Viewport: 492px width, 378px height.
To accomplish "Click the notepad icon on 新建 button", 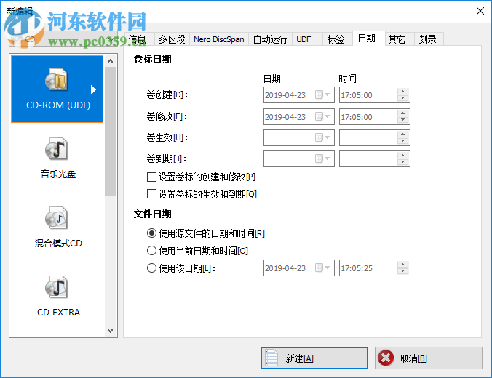I will [x=271, y=358].
